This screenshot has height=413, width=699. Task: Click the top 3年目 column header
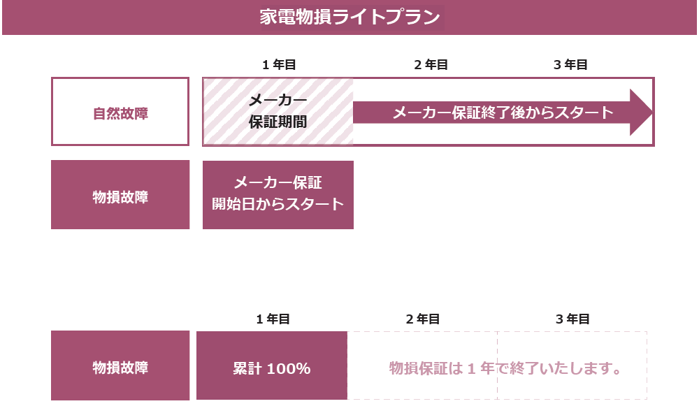pos(570,64)
